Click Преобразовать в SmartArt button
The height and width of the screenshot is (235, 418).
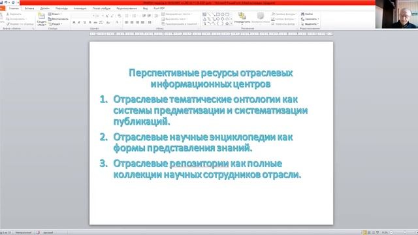(180, 24)
